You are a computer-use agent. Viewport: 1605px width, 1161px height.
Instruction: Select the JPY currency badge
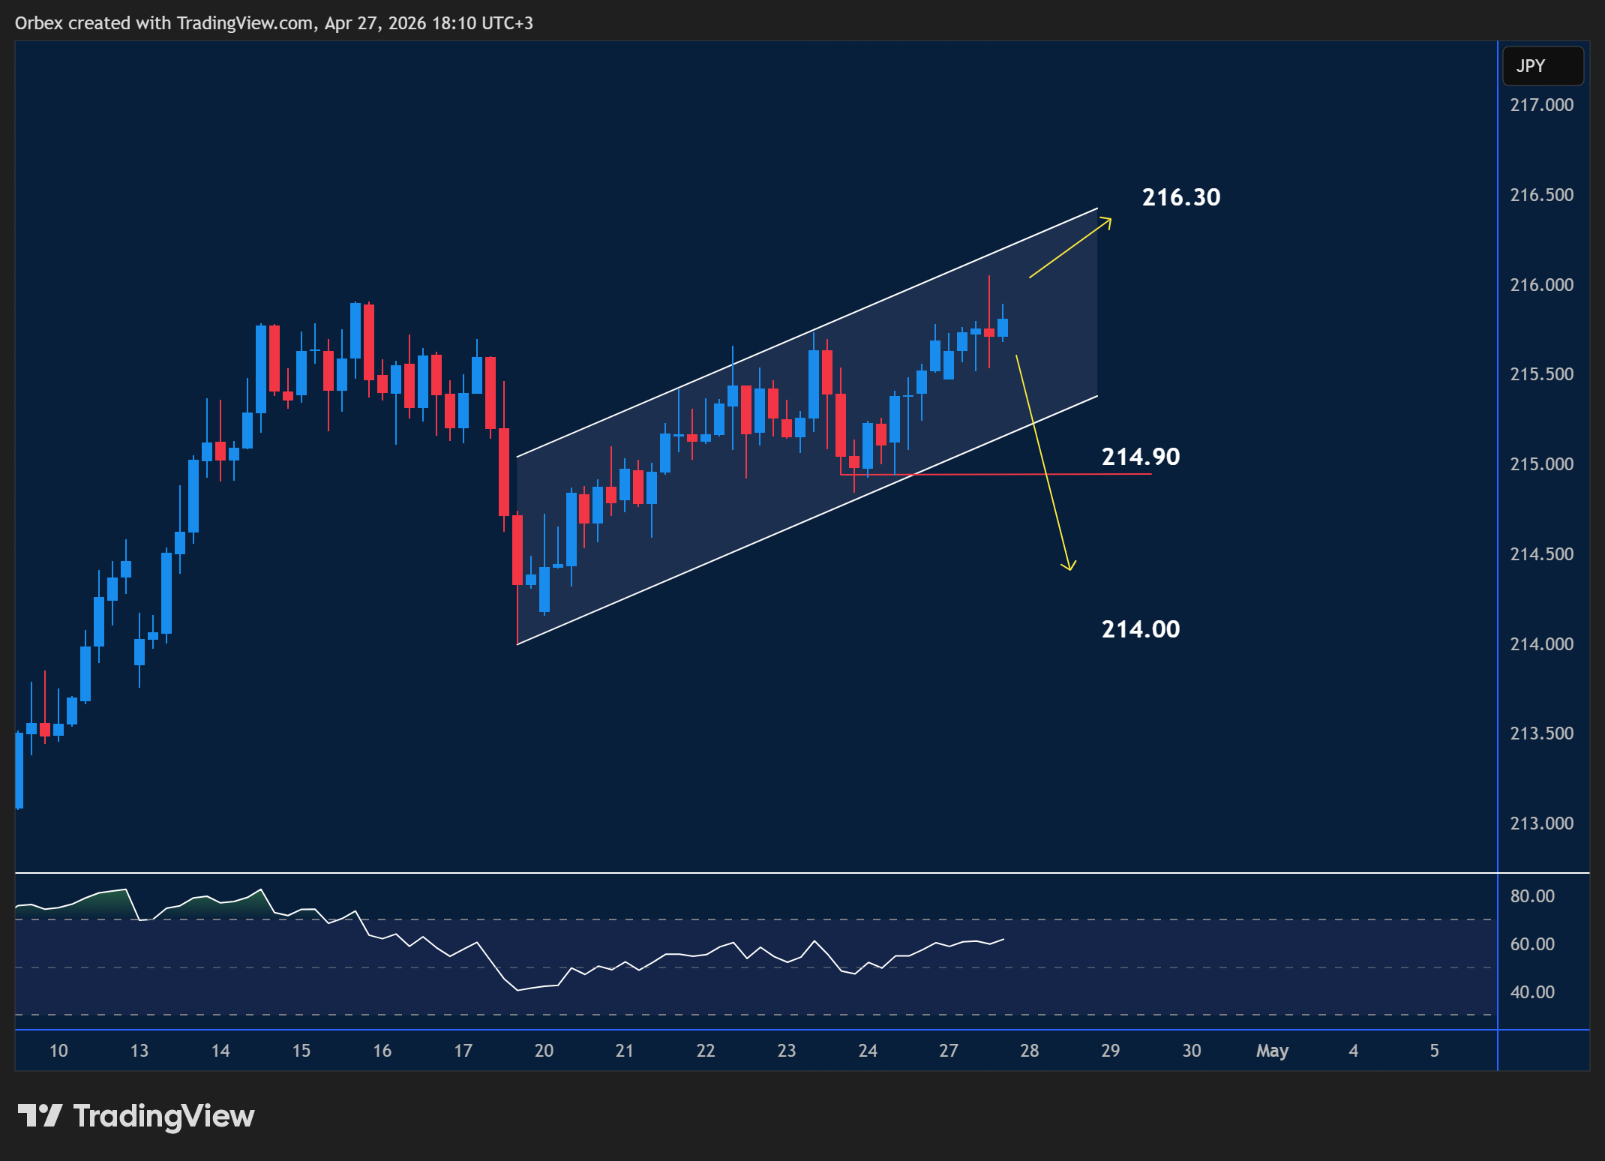(1543, 65)
